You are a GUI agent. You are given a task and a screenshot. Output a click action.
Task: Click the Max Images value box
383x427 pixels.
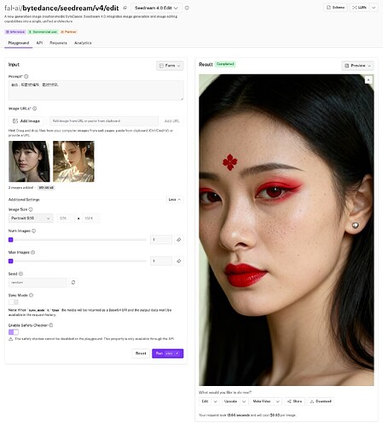click(161, 261)
